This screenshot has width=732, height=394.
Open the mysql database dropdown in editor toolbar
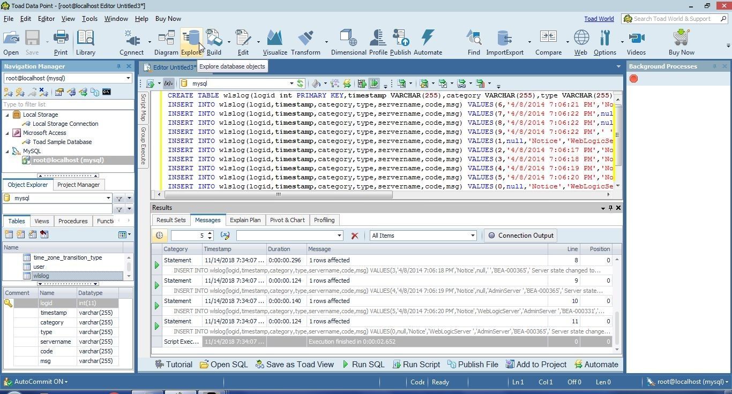292,84
